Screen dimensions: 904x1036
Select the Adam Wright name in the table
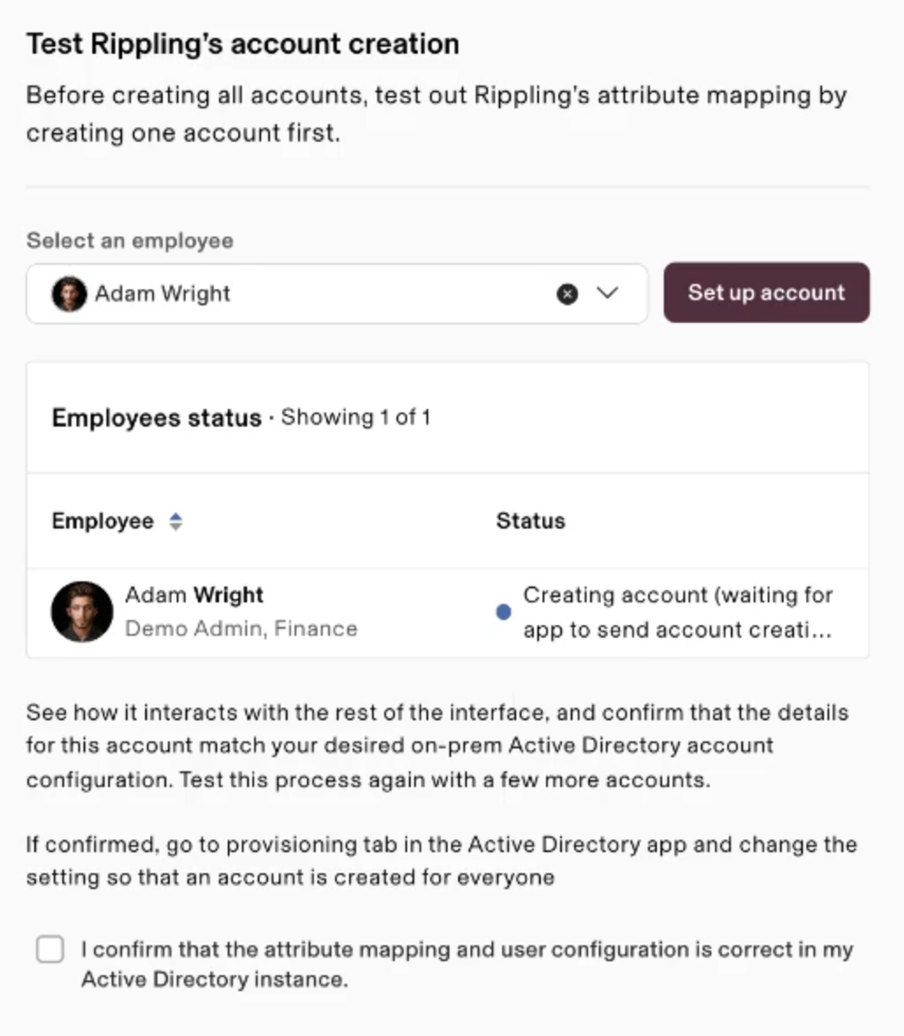[195, 595]
